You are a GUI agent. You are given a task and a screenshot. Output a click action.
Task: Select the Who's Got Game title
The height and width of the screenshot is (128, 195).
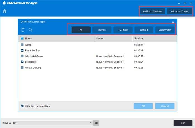[x=34, y=56]
